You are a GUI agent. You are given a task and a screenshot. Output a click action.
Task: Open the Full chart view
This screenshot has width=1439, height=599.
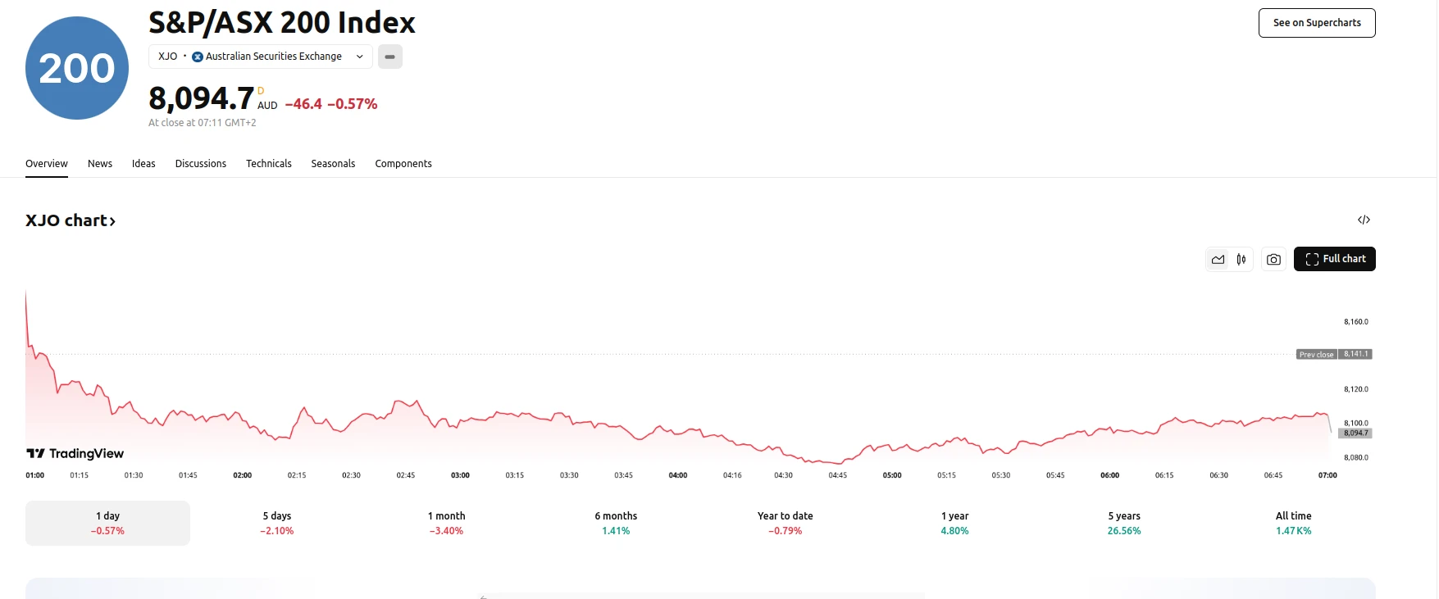(x=1337, y=259)
